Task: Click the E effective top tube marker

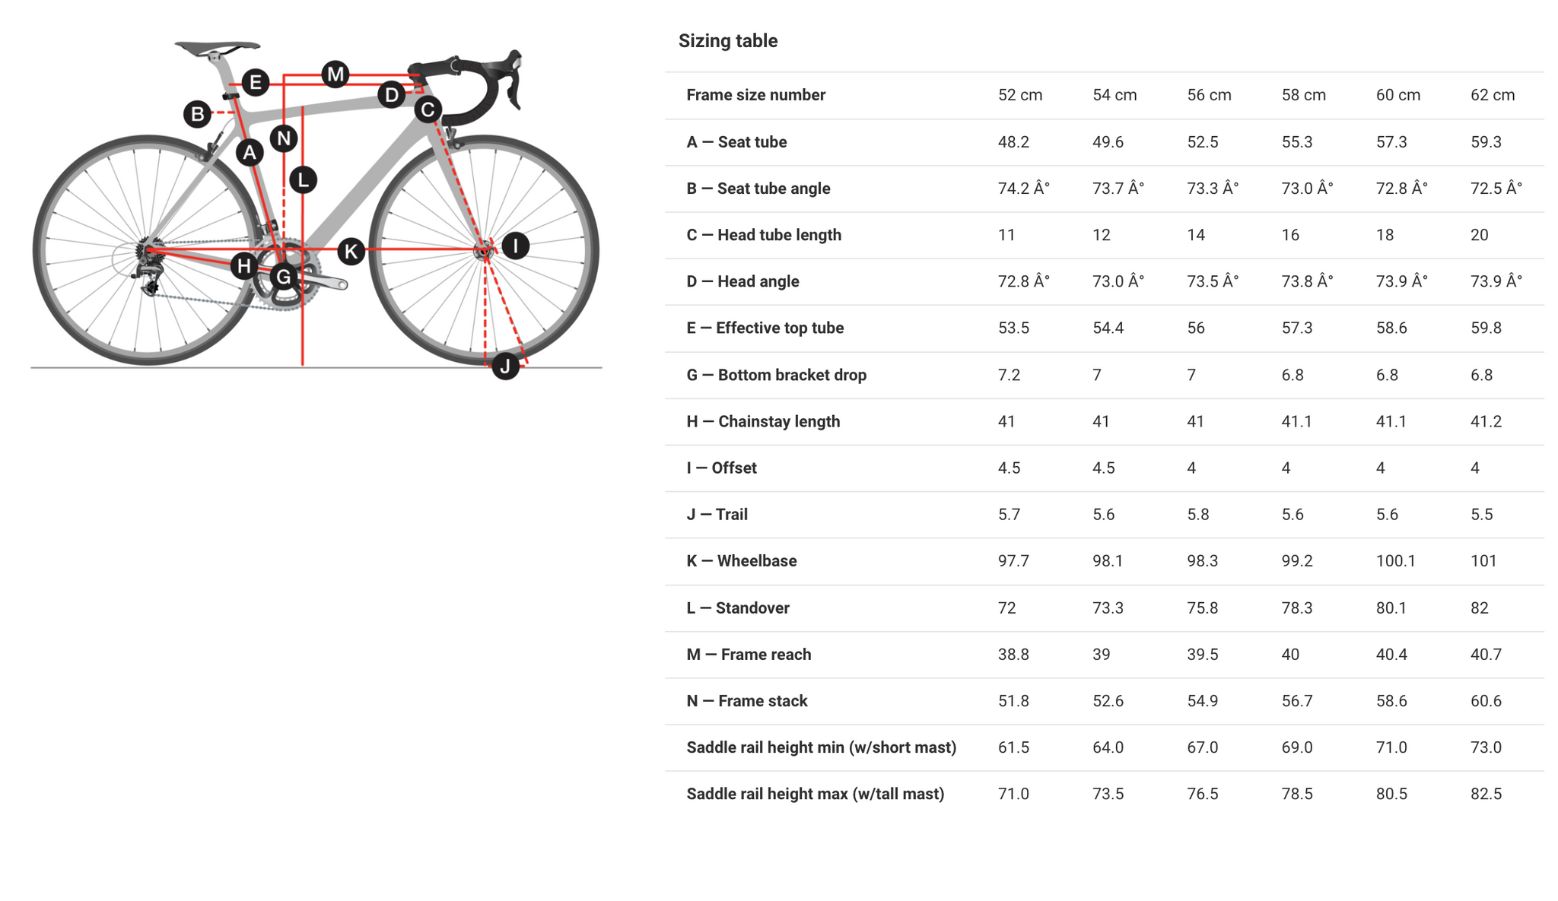Action: [256, 82]
